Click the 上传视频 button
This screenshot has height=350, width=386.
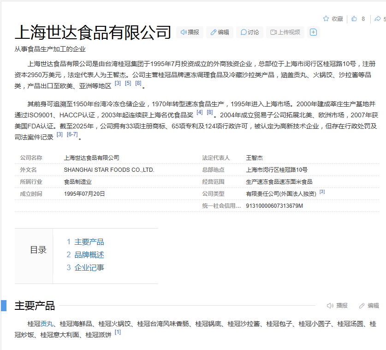[285, 32]
